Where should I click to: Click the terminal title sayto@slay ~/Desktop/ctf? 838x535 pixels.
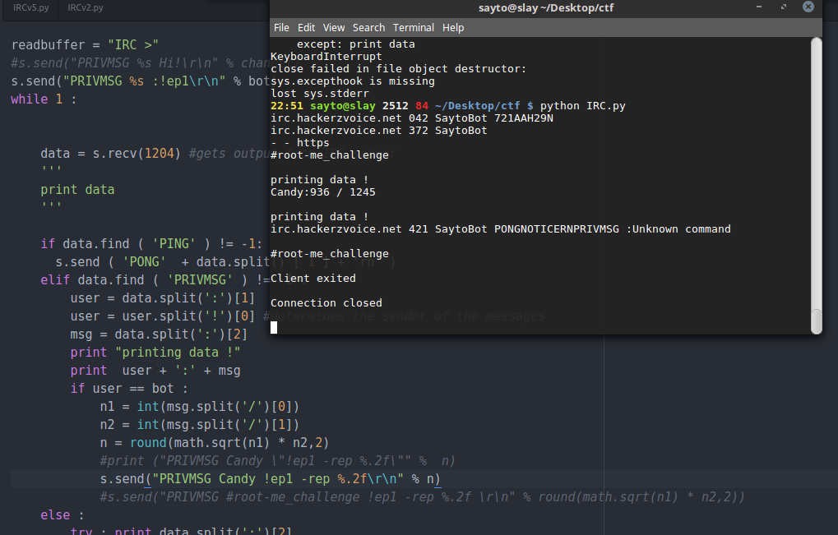pos(546,8)
